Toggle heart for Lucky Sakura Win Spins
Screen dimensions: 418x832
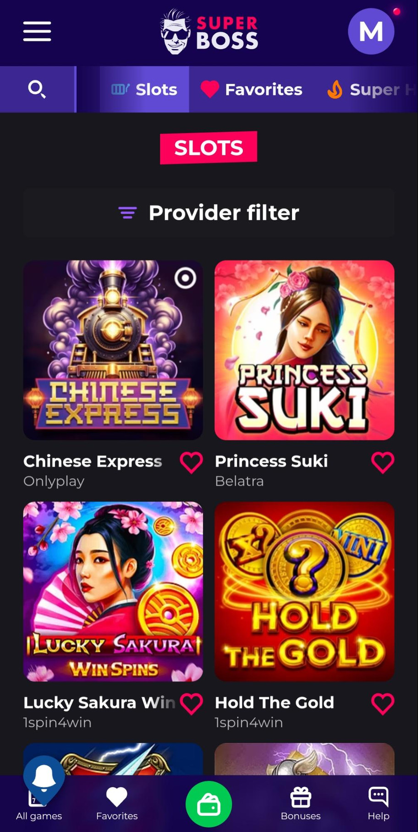pos(191,704)
